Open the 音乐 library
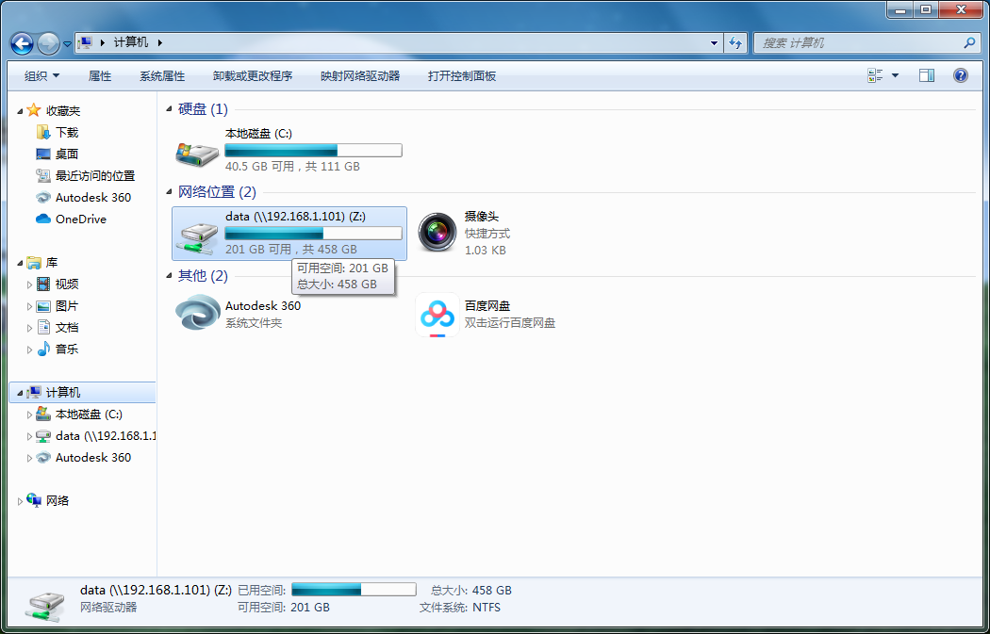 58,349
